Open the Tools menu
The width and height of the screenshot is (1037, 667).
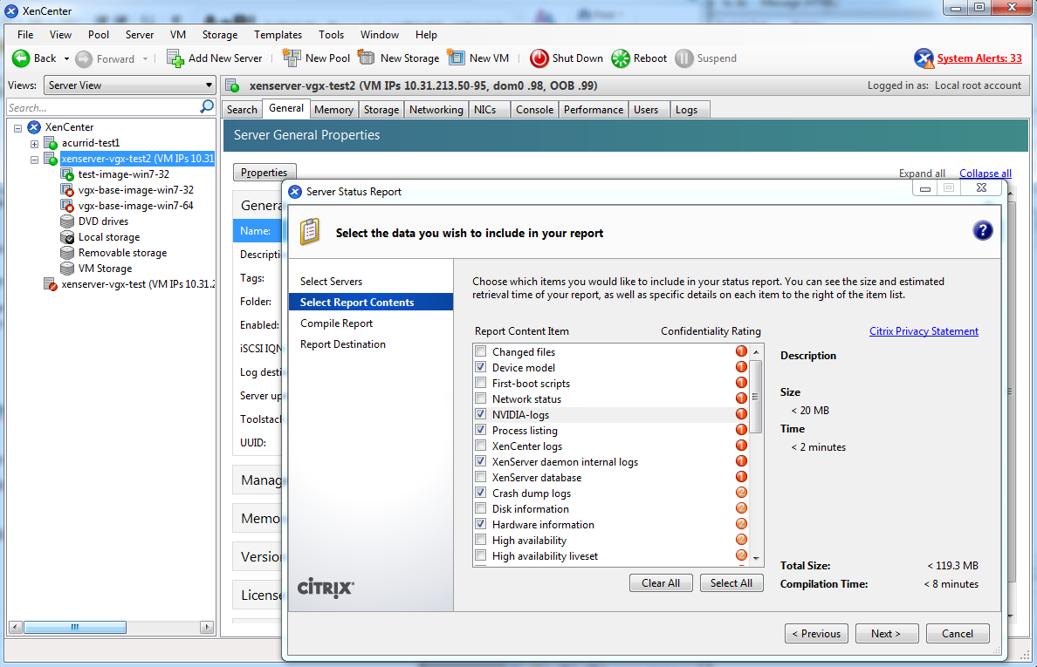[330, 35]
